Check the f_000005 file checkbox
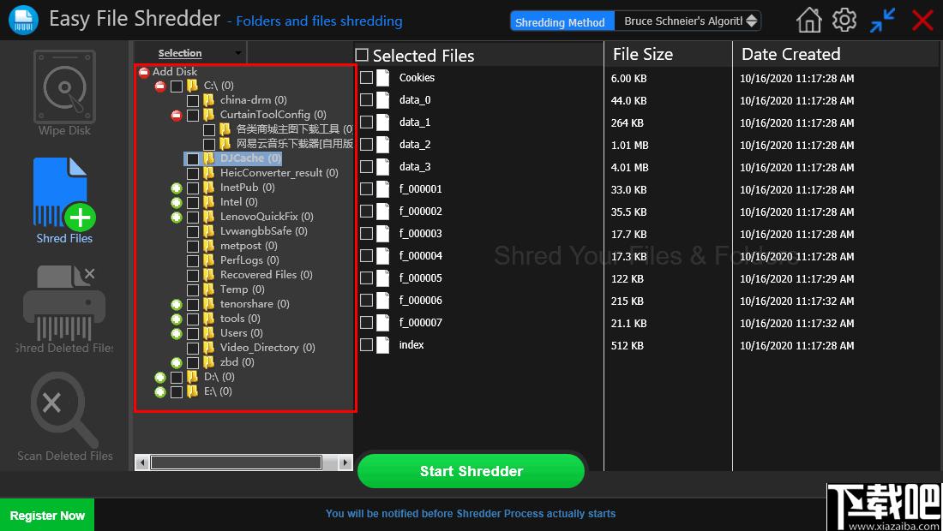The height and width of the screenshot is (531, 943). pyautogui.click(x=366, y=278)
